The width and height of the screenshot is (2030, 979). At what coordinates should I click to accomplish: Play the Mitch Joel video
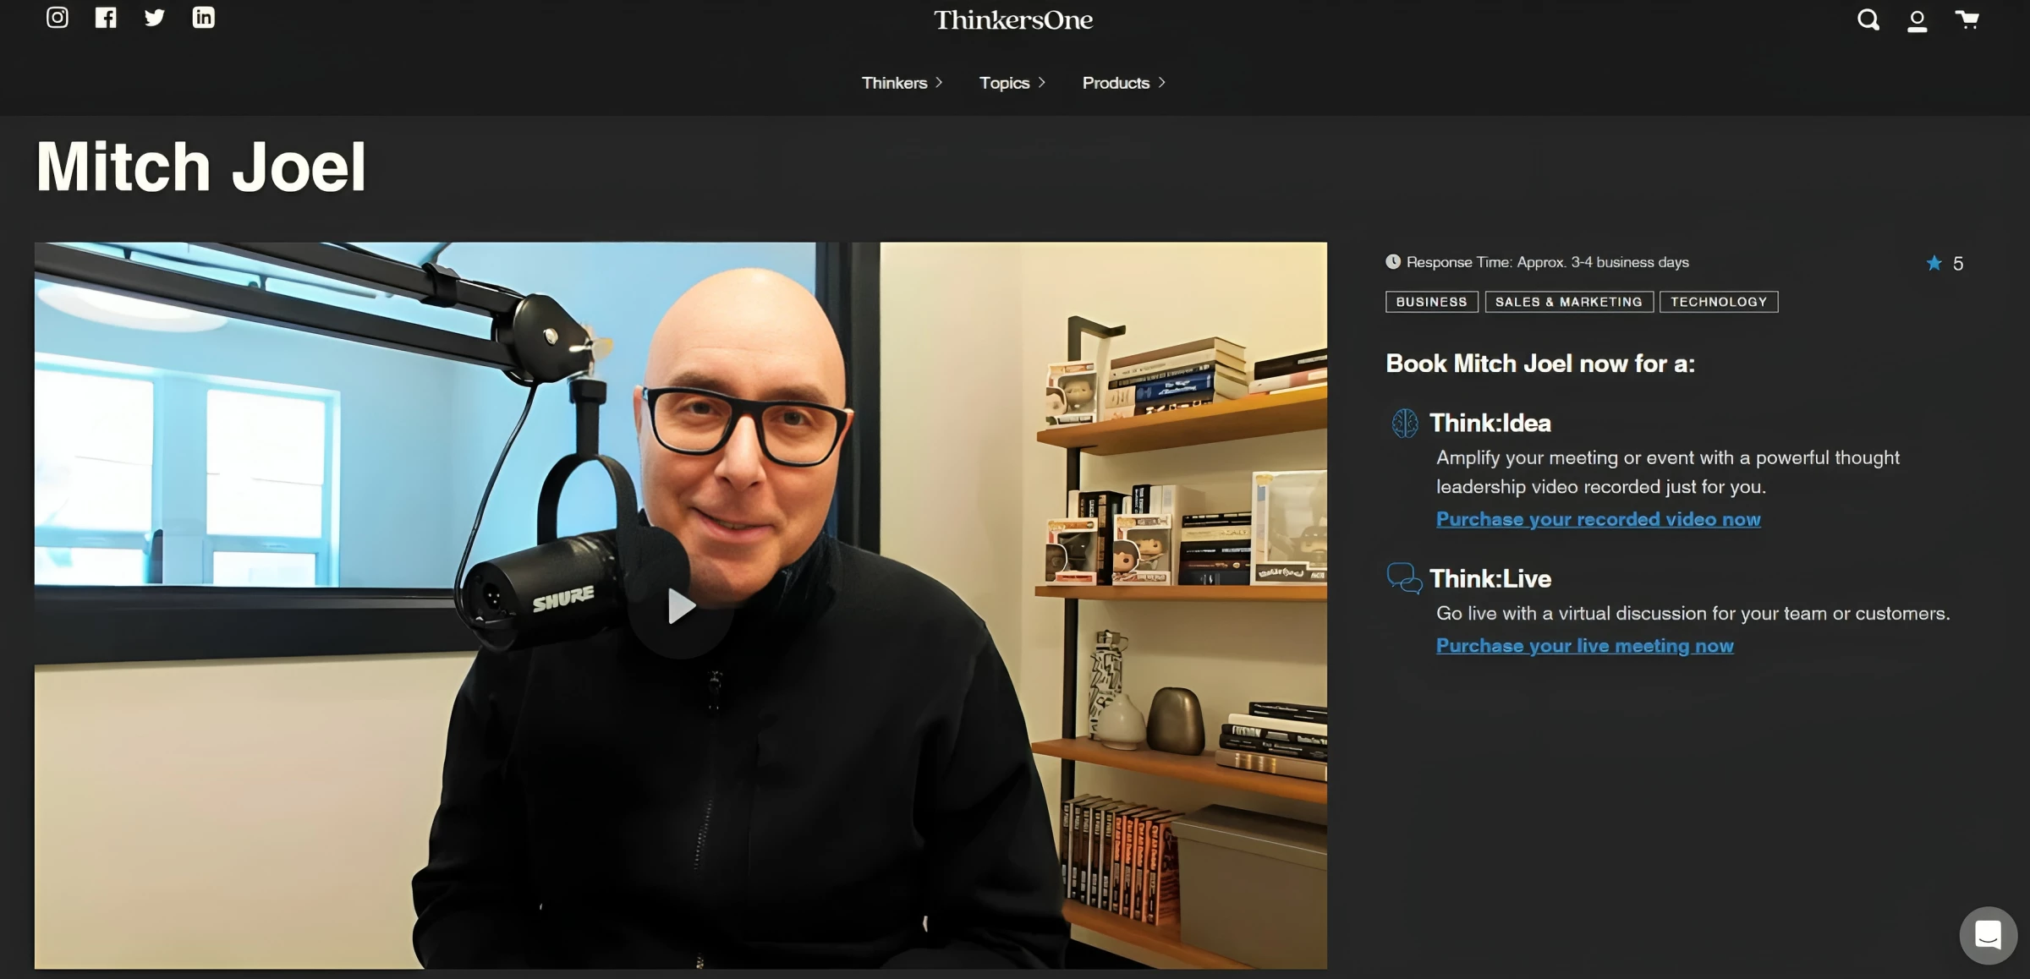680,606
